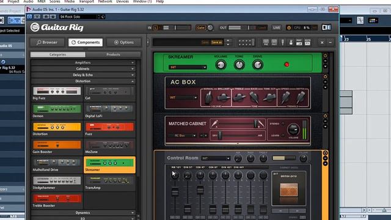This screenshot has height=220, width=391.
Task: Expand the Dynamics category
Action: (83, 213)
